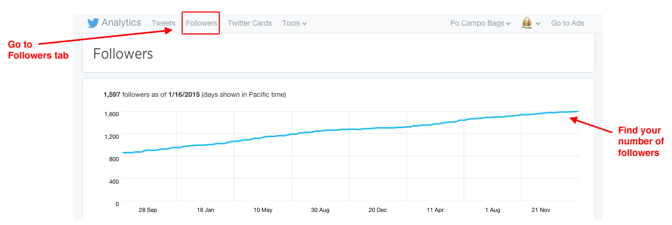Click the red 'Find your number of followers' annotation

point(641,141)
